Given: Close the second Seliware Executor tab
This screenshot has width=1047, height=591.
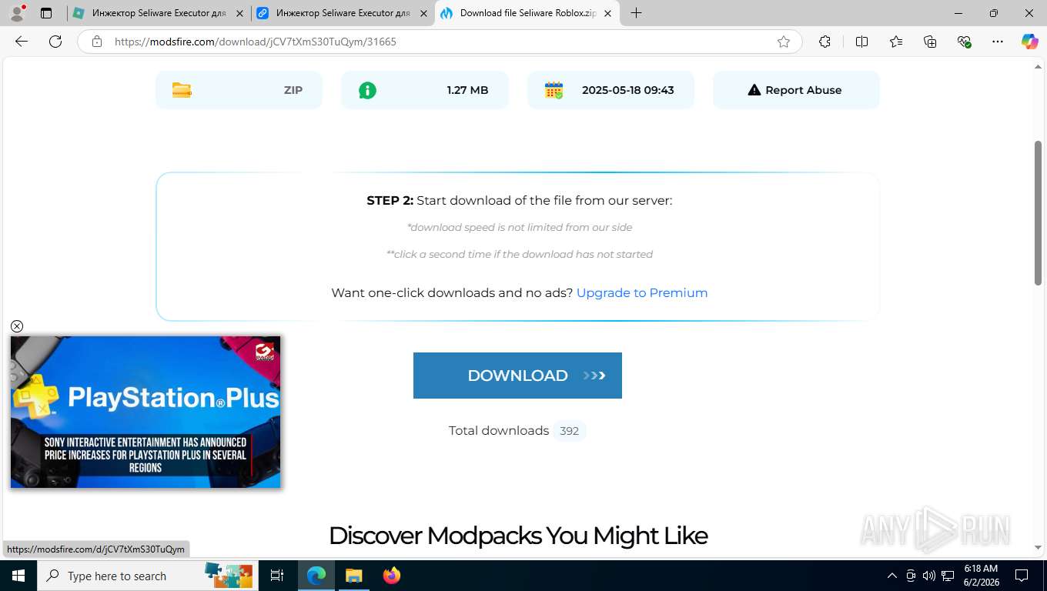Looking at the screenshot, I should (x=423, y=13).
